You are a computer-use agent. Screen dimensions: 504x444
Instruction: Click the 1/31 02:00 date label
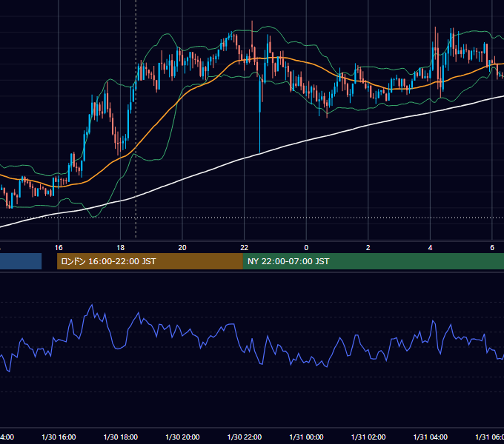(368, 437)
